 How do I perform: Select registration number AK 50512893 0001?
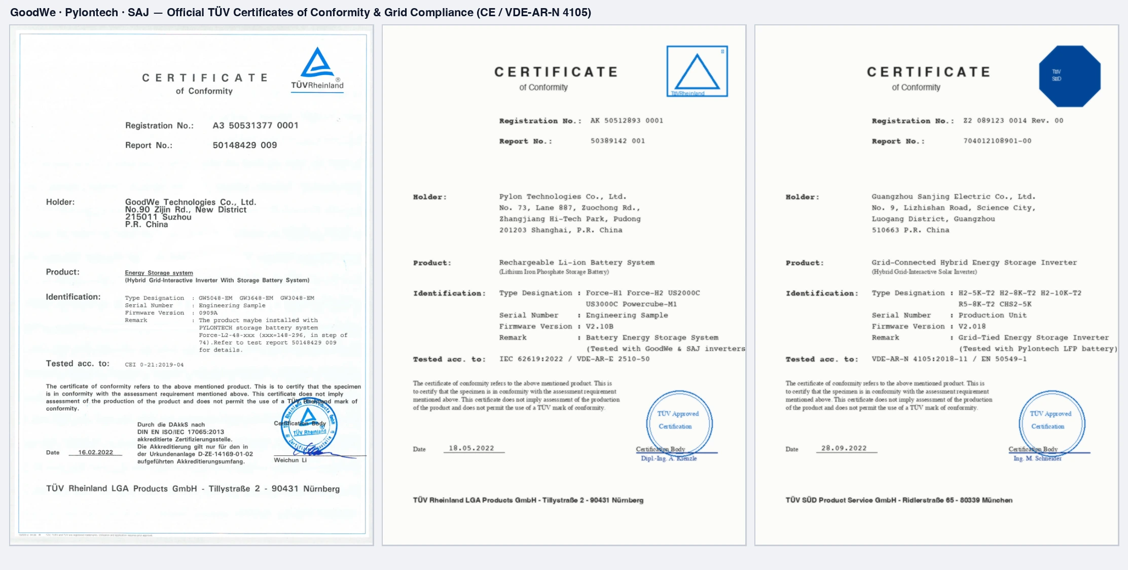pyautogui.click(x=627, y=121)
